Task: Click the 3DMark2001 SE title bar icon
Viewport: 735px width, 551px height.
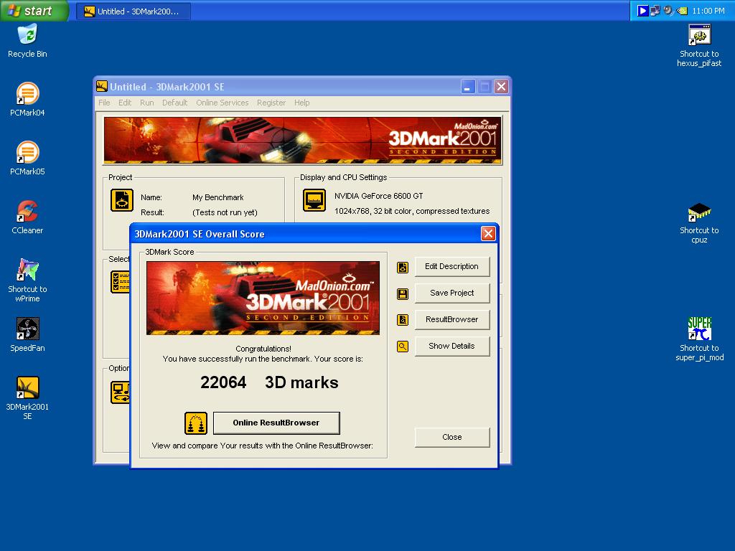Action: tap(102, 86)
